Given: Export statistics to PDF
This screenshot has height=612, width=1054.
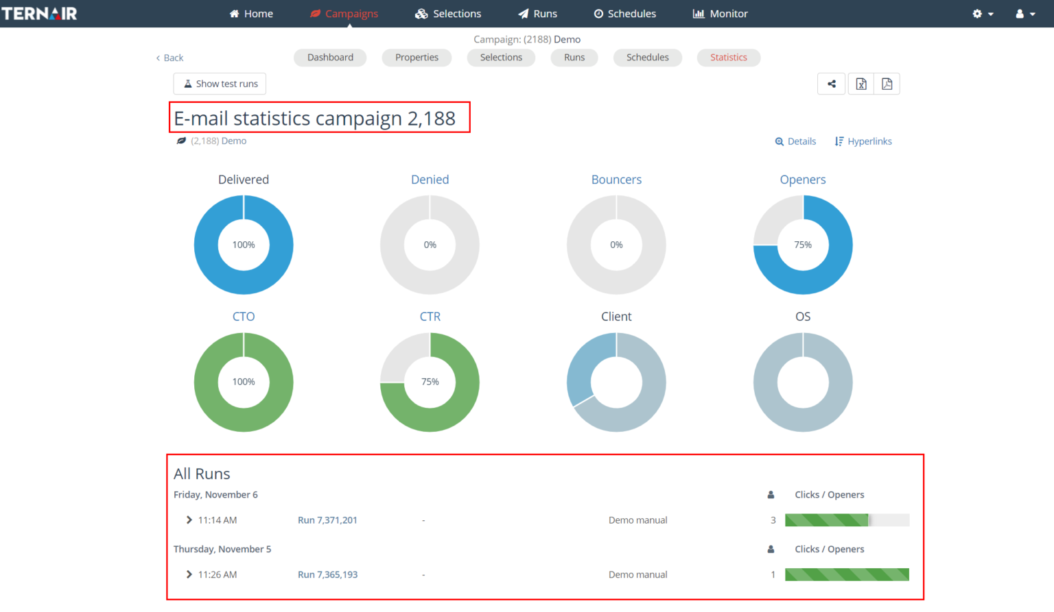Looking at the screenshot, I should [887, 84].
